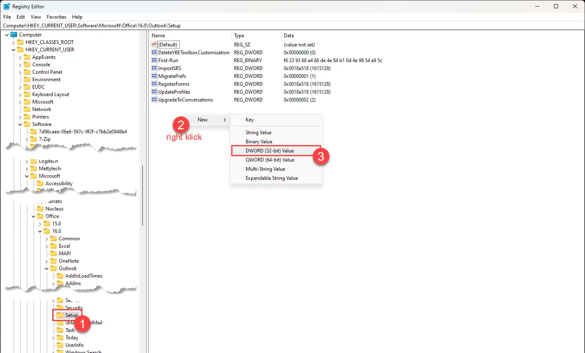Choose String Value in New submenu
The width and height of the screenshot is (585, 353).
click(x=276, y=133)
